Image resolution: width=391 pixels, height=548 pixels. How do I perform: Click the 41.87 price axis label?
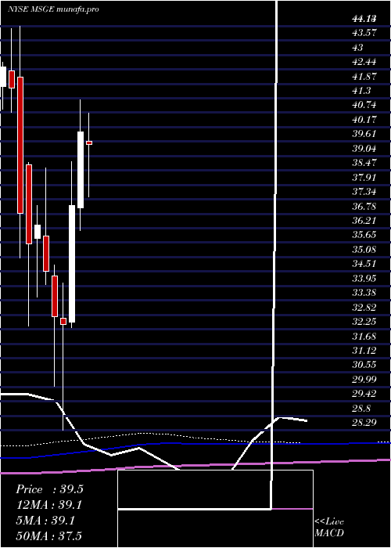click(x=364, y=77)
